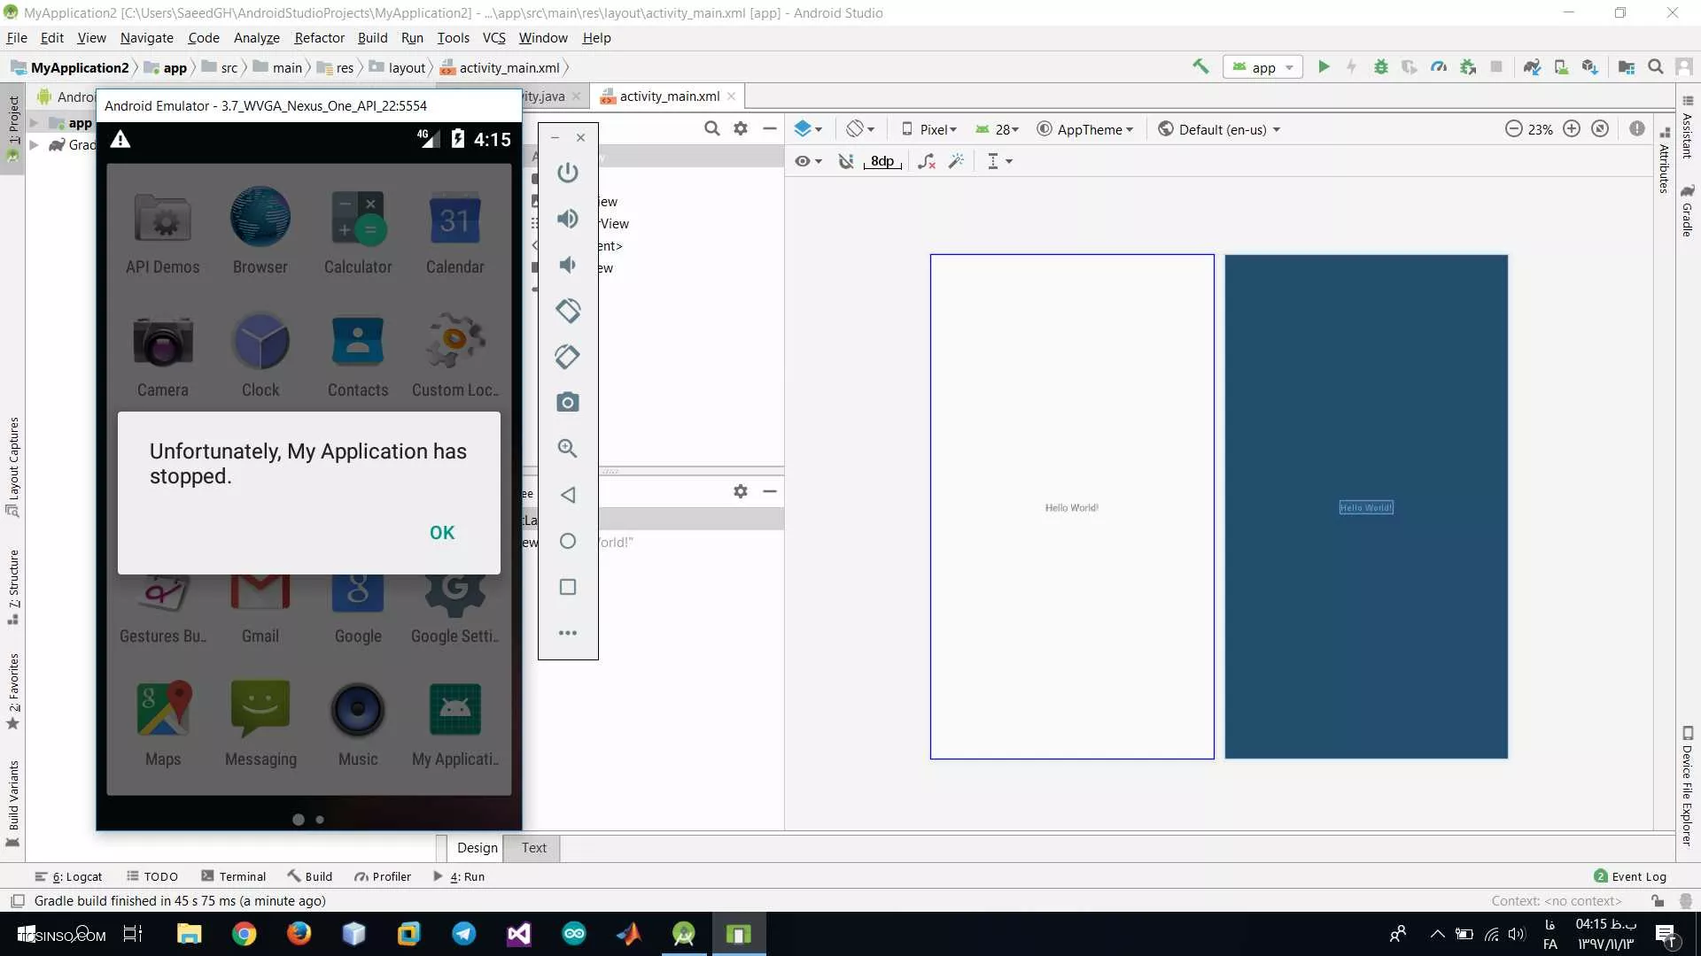
Task: Open the Terminal tool window
Action: pos(234,876)
